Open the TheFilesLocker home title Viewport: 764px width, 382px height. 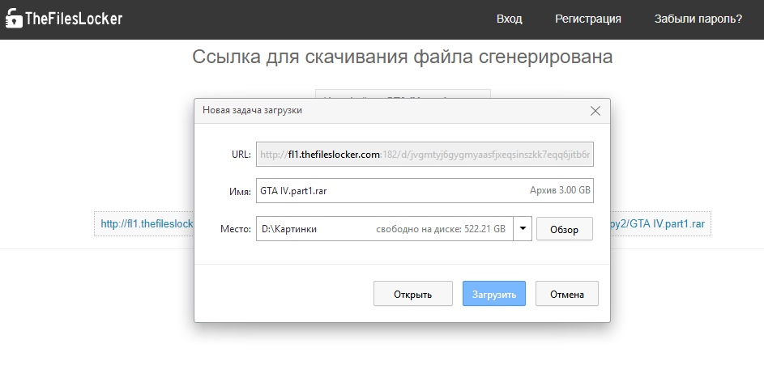74,19
